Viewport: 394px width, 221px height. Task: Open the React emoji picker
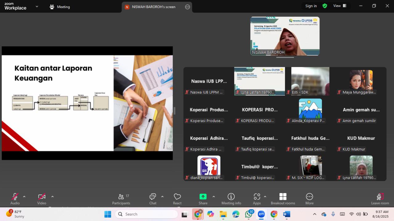tap(177, 199)
